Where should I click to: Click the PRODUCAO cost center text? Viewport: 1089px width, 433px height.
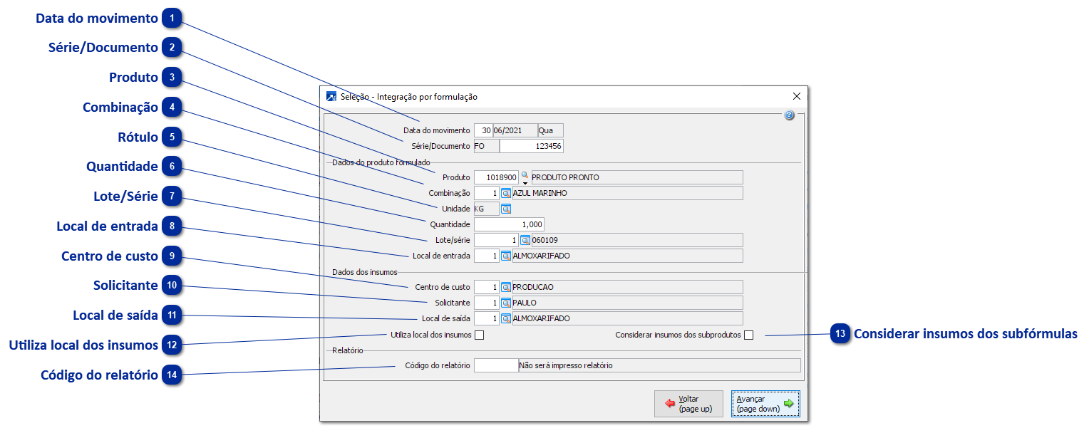(x=533, y=287)
